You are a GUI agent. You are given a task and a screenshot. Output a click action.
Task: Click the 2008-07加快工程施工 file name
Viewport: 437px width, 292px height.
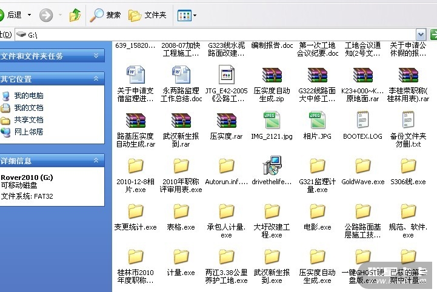point(181,49)
